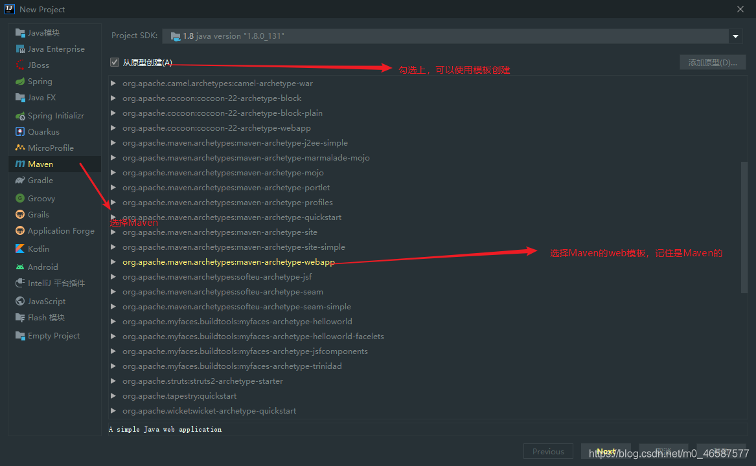Select myfaces-archetype-helloworld-facelets row text
The height and width of the screenshot is (466, 756).
pyautogui.click(x=253, y=337)
